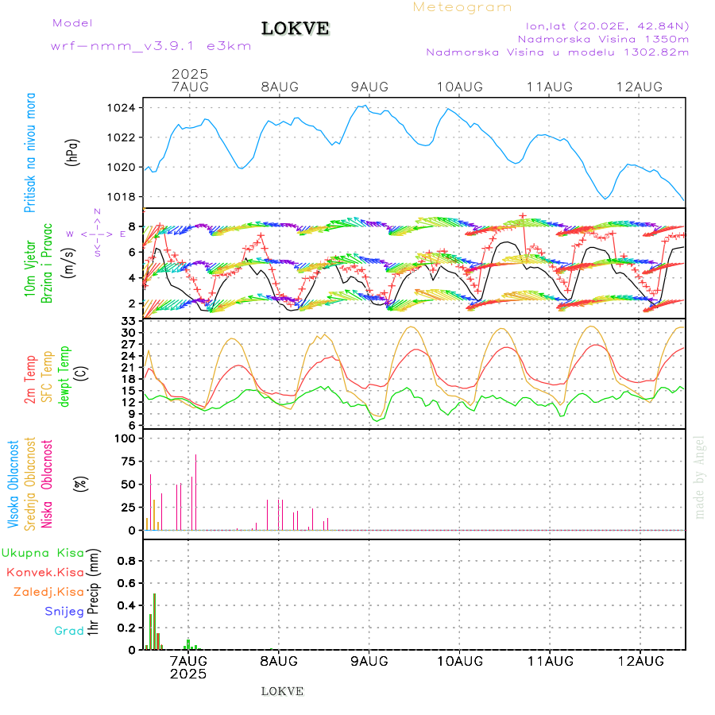Click the 2m Temp legend label
The width and height of the screenshot is (715, 715).
(x=30, y=380)
